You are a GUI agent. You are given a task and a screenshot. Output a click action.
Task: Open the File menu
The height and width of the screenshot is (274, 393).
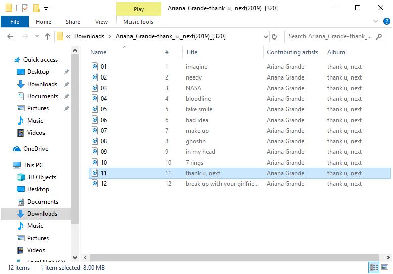pyautogui.click(x=15, y=22)
